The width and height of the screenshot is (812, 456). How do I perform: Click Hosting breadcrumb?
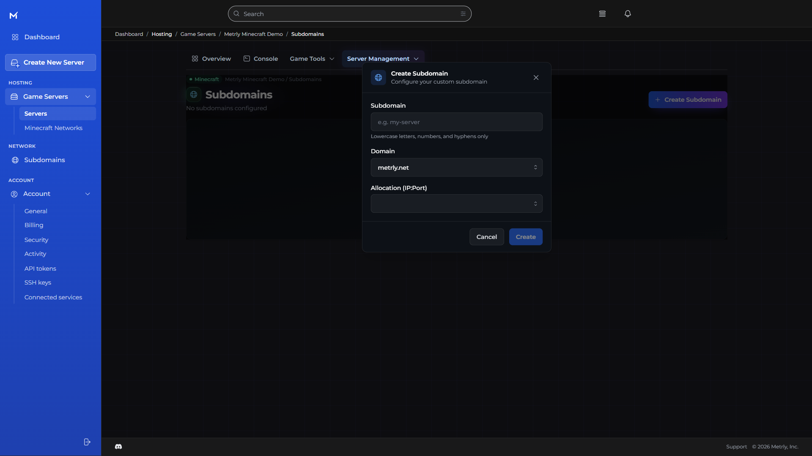pos(162,34)
